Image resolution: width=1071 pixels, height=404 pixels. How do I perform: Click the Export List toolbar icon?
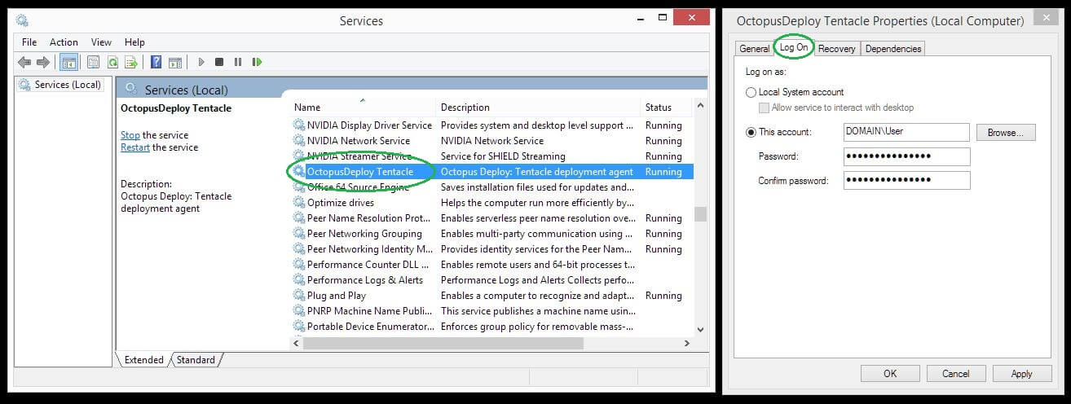tap(130, 62)
